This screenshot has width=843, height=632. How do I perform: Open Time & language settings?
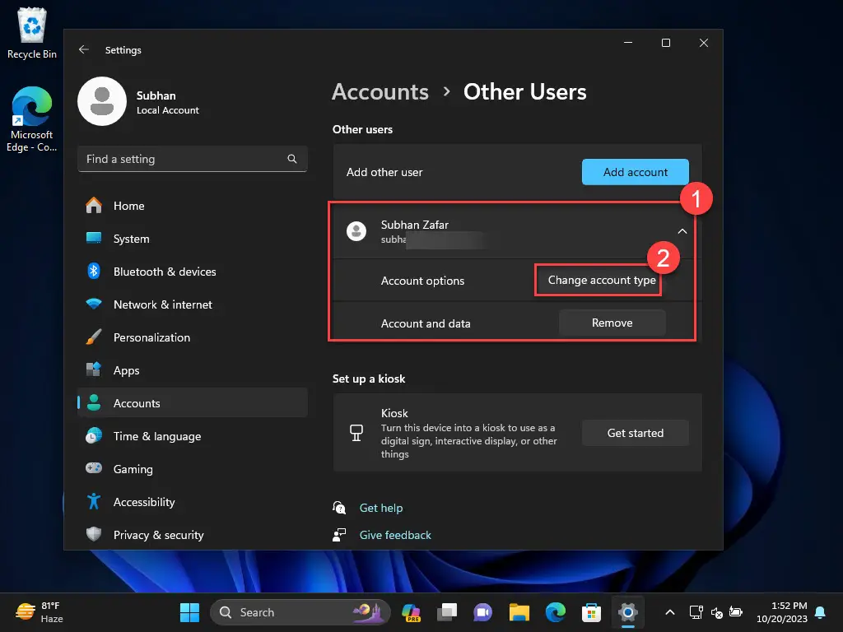coord(193,436)
